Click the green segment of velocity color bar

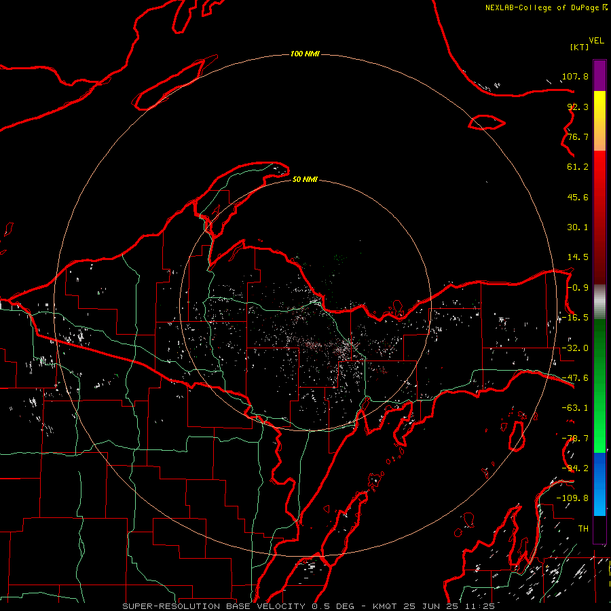(x=599, y=386)
